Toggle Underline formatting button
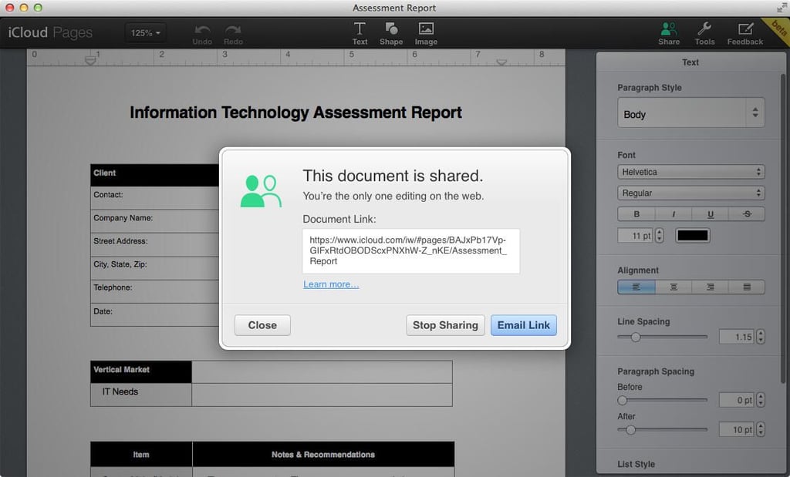Viewport: 790px width, 477px height. (711, 214)
